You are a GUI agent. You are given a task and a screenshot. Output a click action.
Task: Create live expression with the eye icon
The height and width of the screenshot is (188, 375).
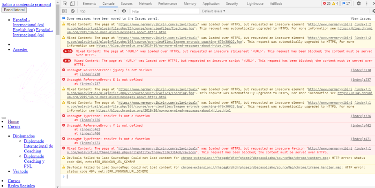[x=124, y=11]
